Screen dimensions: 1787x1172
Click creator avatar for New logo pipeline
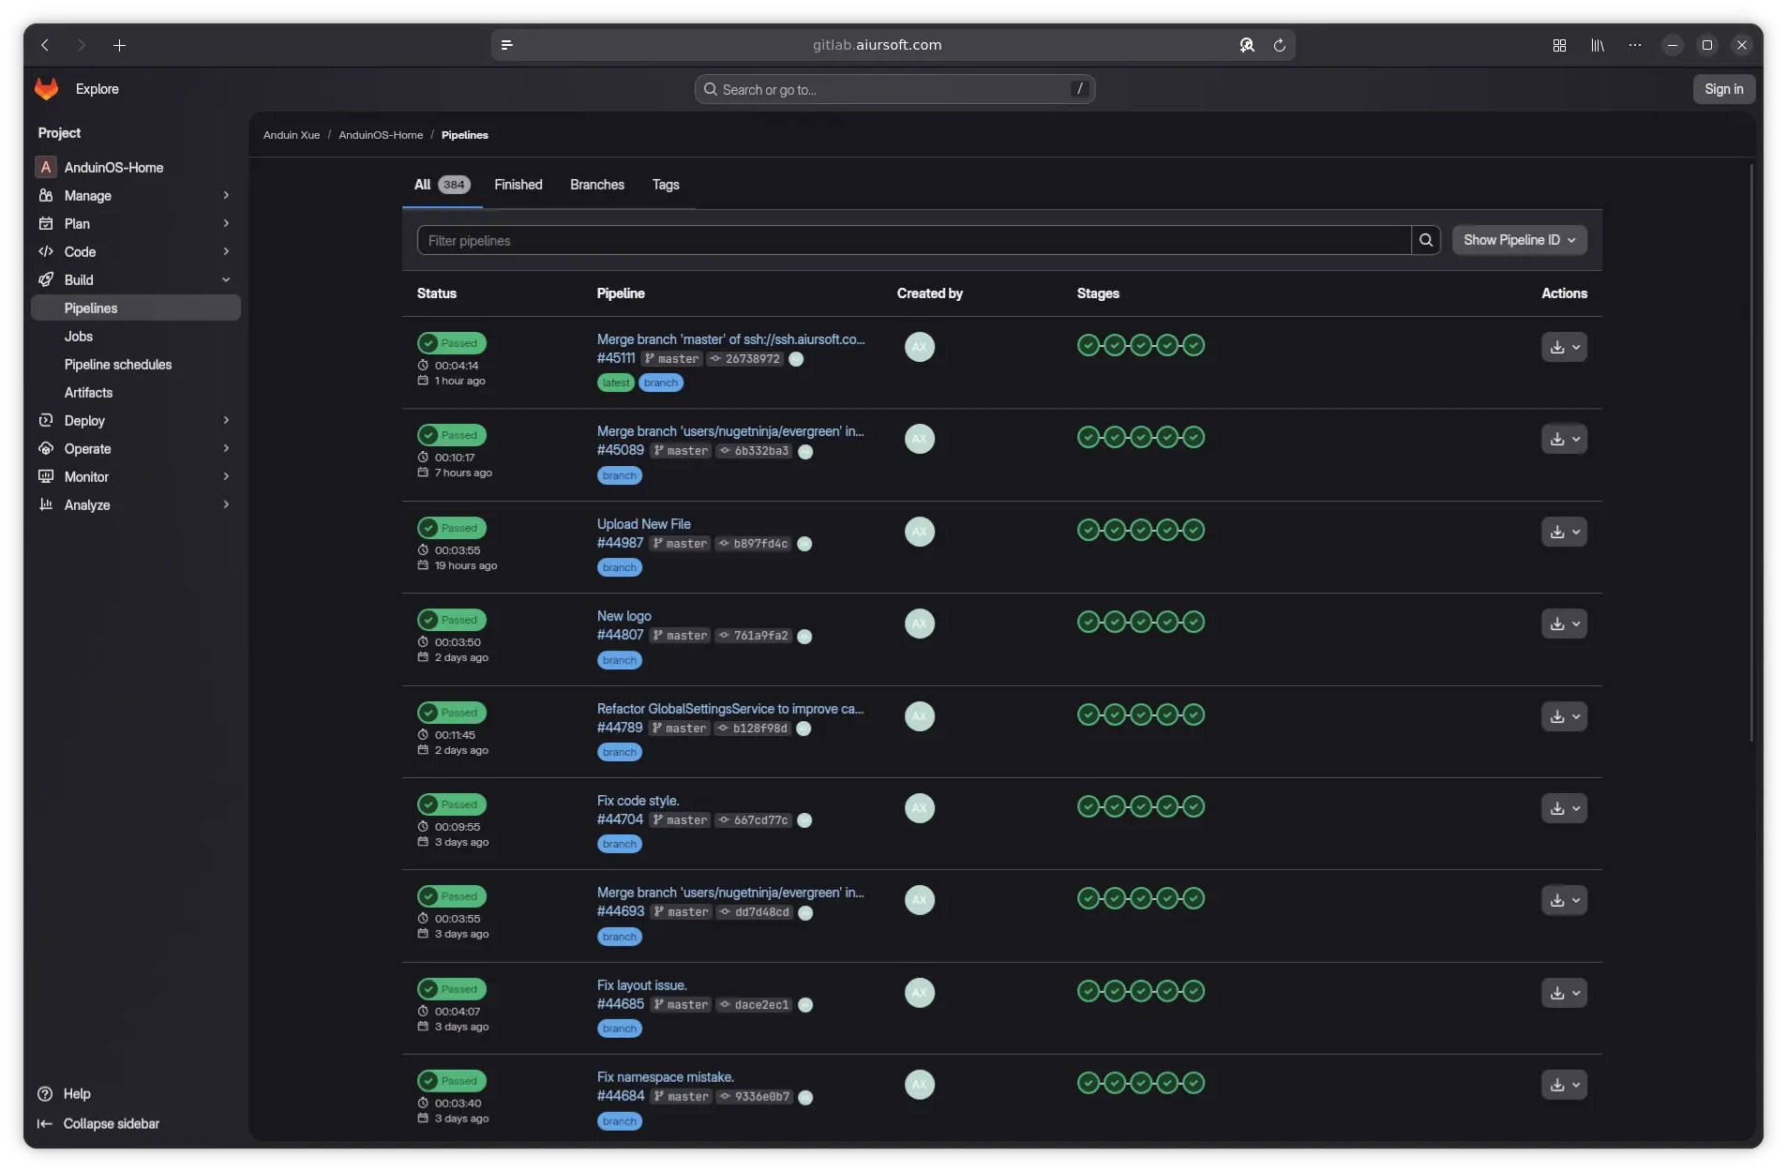(x=919, y=624)
